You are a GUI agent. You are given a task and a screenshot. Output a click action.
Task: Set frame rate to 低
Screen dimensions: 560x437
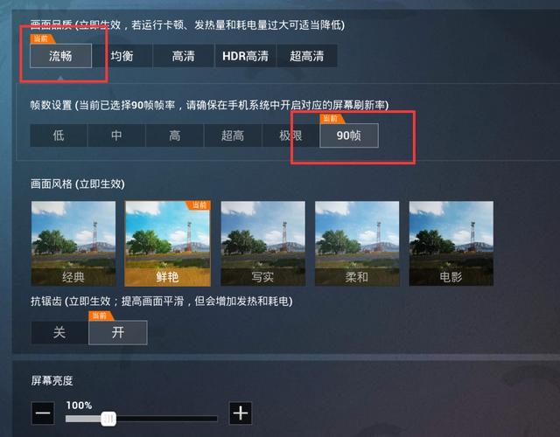pos(59,135)
